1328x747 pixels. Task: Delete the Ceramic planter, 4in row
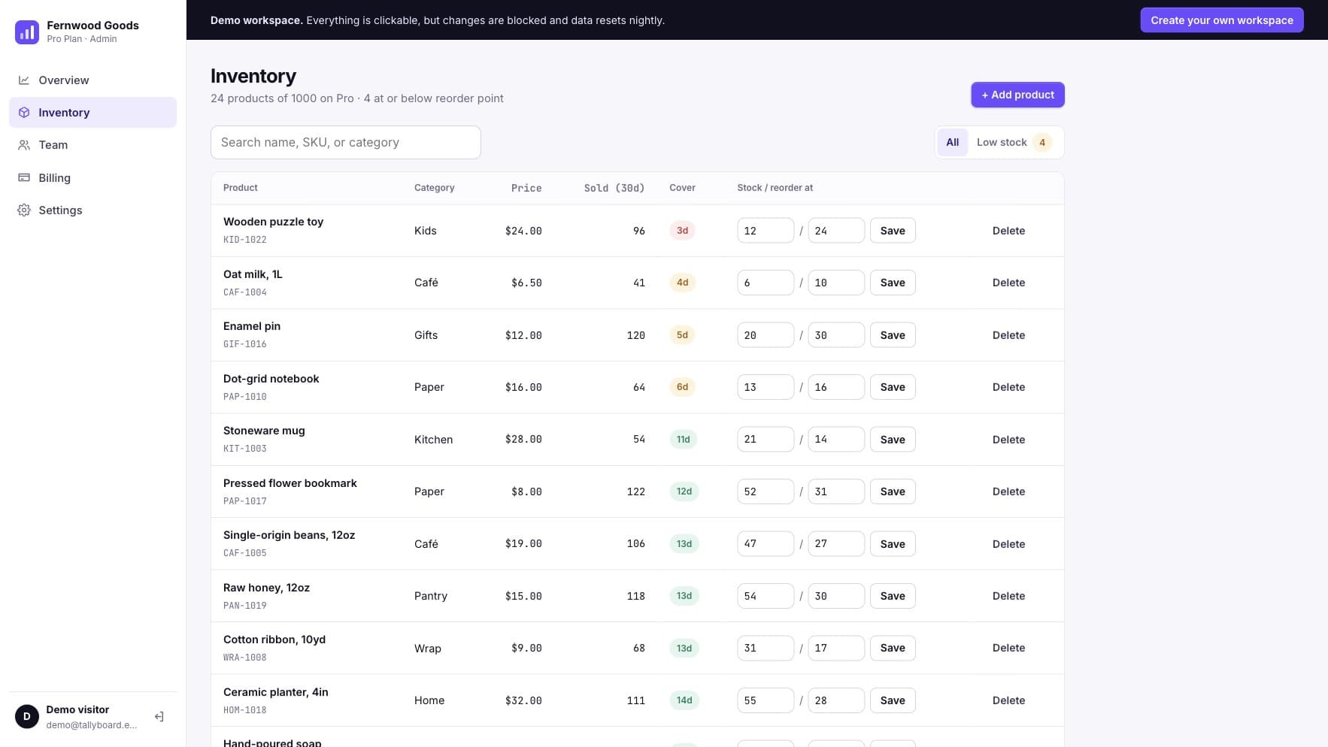pyautogui.click(x=1008, y=700)
